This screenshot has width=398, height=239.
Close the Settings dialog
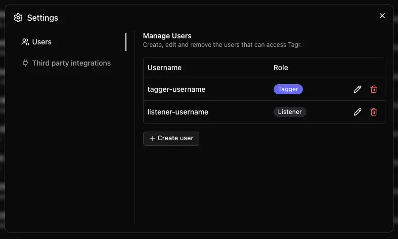coord(382,16)
